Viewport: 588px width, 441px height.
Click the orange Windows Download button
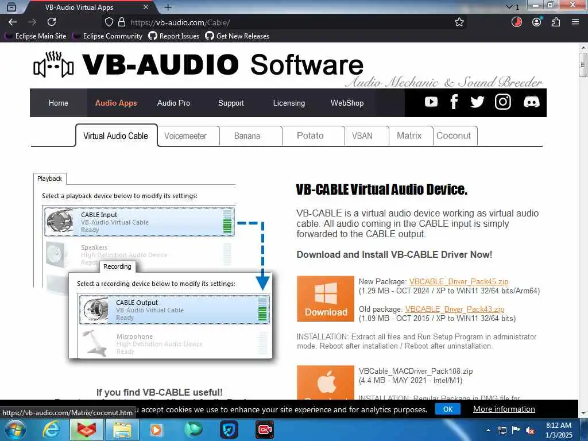coord(326,299)
